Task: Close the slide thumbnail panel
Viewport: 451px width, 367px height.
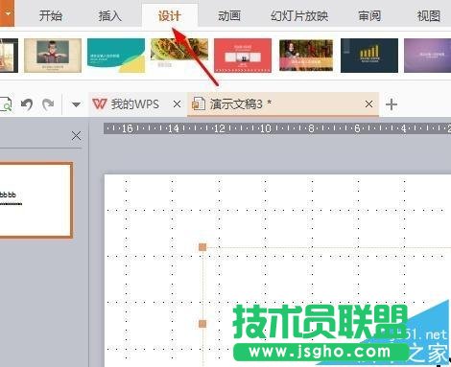Action: pos(76,136)
